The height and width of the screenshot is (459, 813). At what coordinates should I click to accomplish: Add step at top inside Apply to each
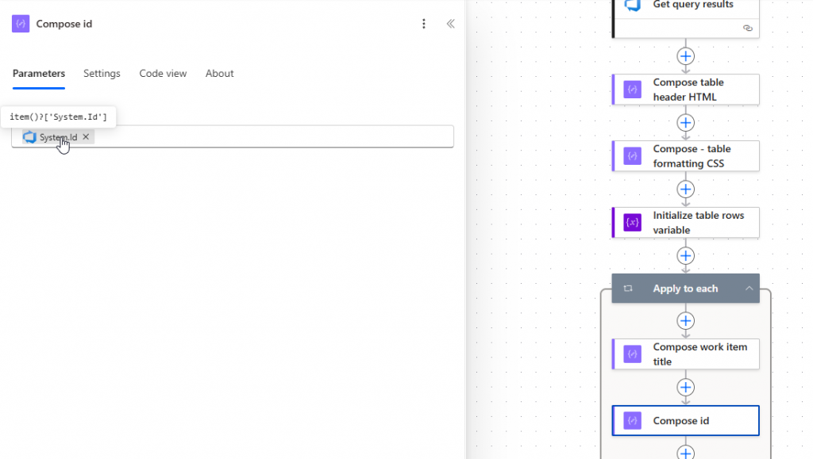point(685,321)
